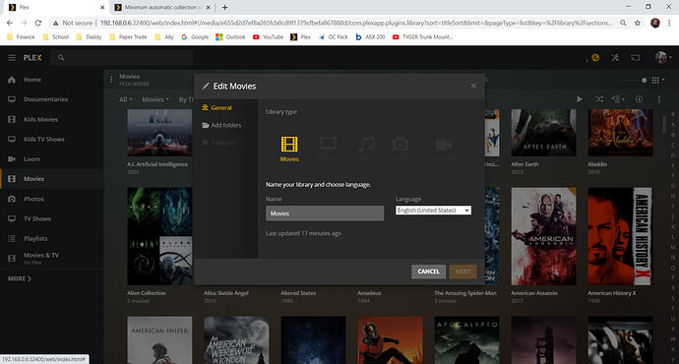Open the American History X poster
The image size is (679, 364).
tap(620, 236)
